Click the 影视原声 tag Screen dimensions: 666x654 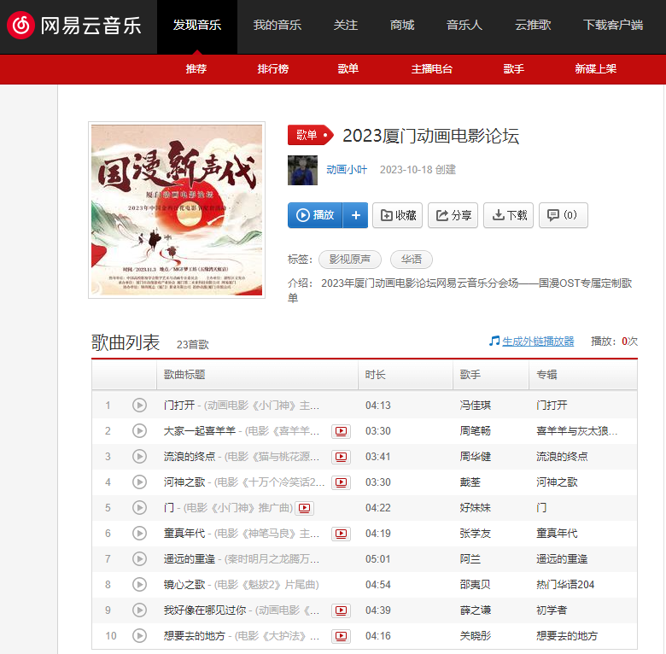[349, 260]
